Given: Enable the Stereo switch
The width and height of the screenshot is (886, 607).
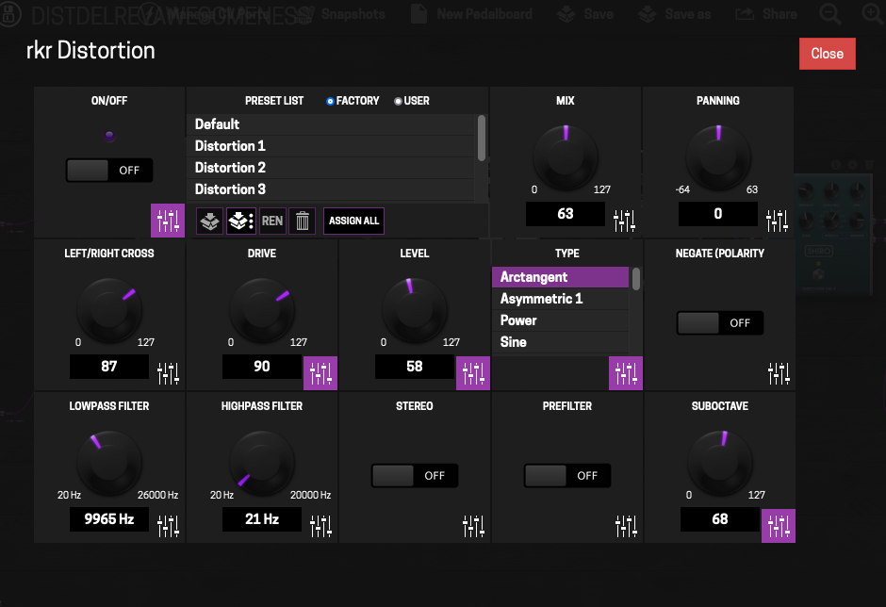Looking at the screenshot, I should [415, 476].
